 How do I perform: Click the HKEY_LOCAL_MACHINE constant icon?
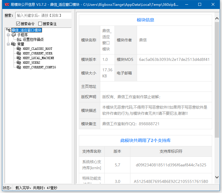click(19, 58)
